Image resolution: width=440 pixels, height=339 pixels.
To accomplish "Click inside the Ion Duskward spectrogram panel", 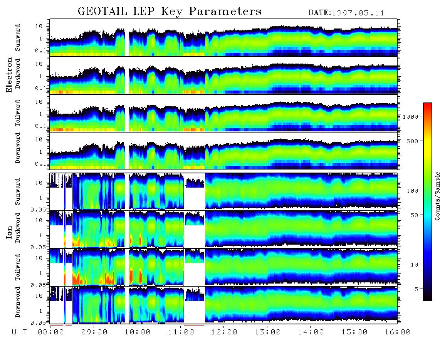I will click(223, 229).
